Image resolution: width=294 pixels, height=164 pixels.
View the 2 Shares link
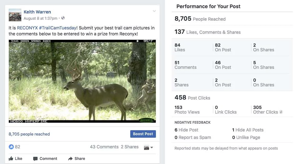coord(130,147)
